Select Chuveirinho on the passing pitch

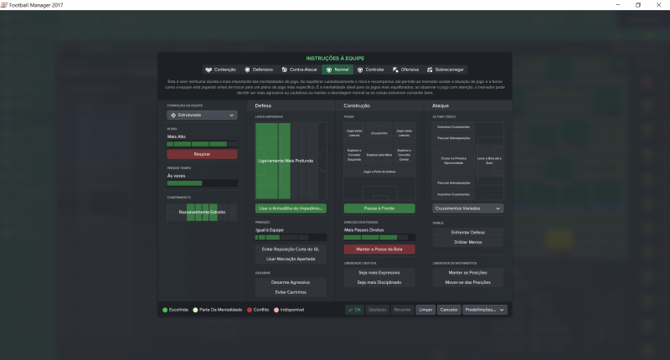379,134
